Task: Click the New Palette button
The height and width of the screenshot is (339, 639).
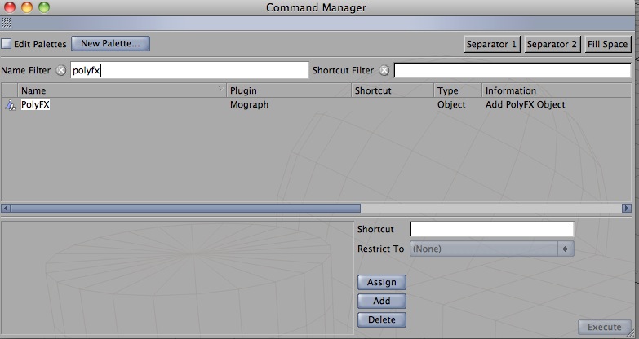Action: pos(111,43)
